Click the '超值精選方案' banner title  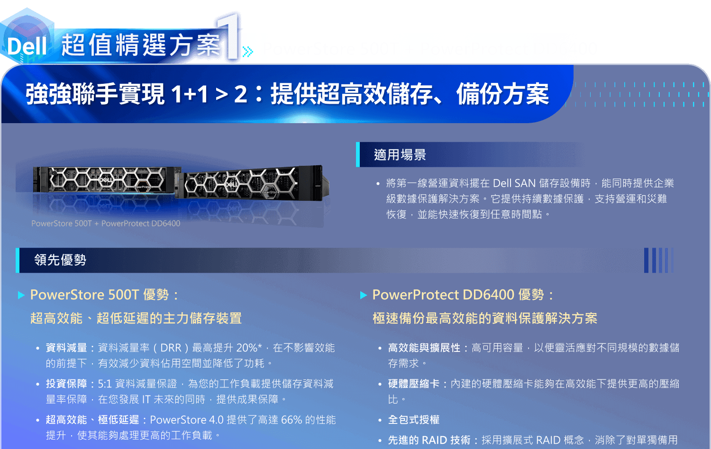pyautogui.click(x=141, y=45)
